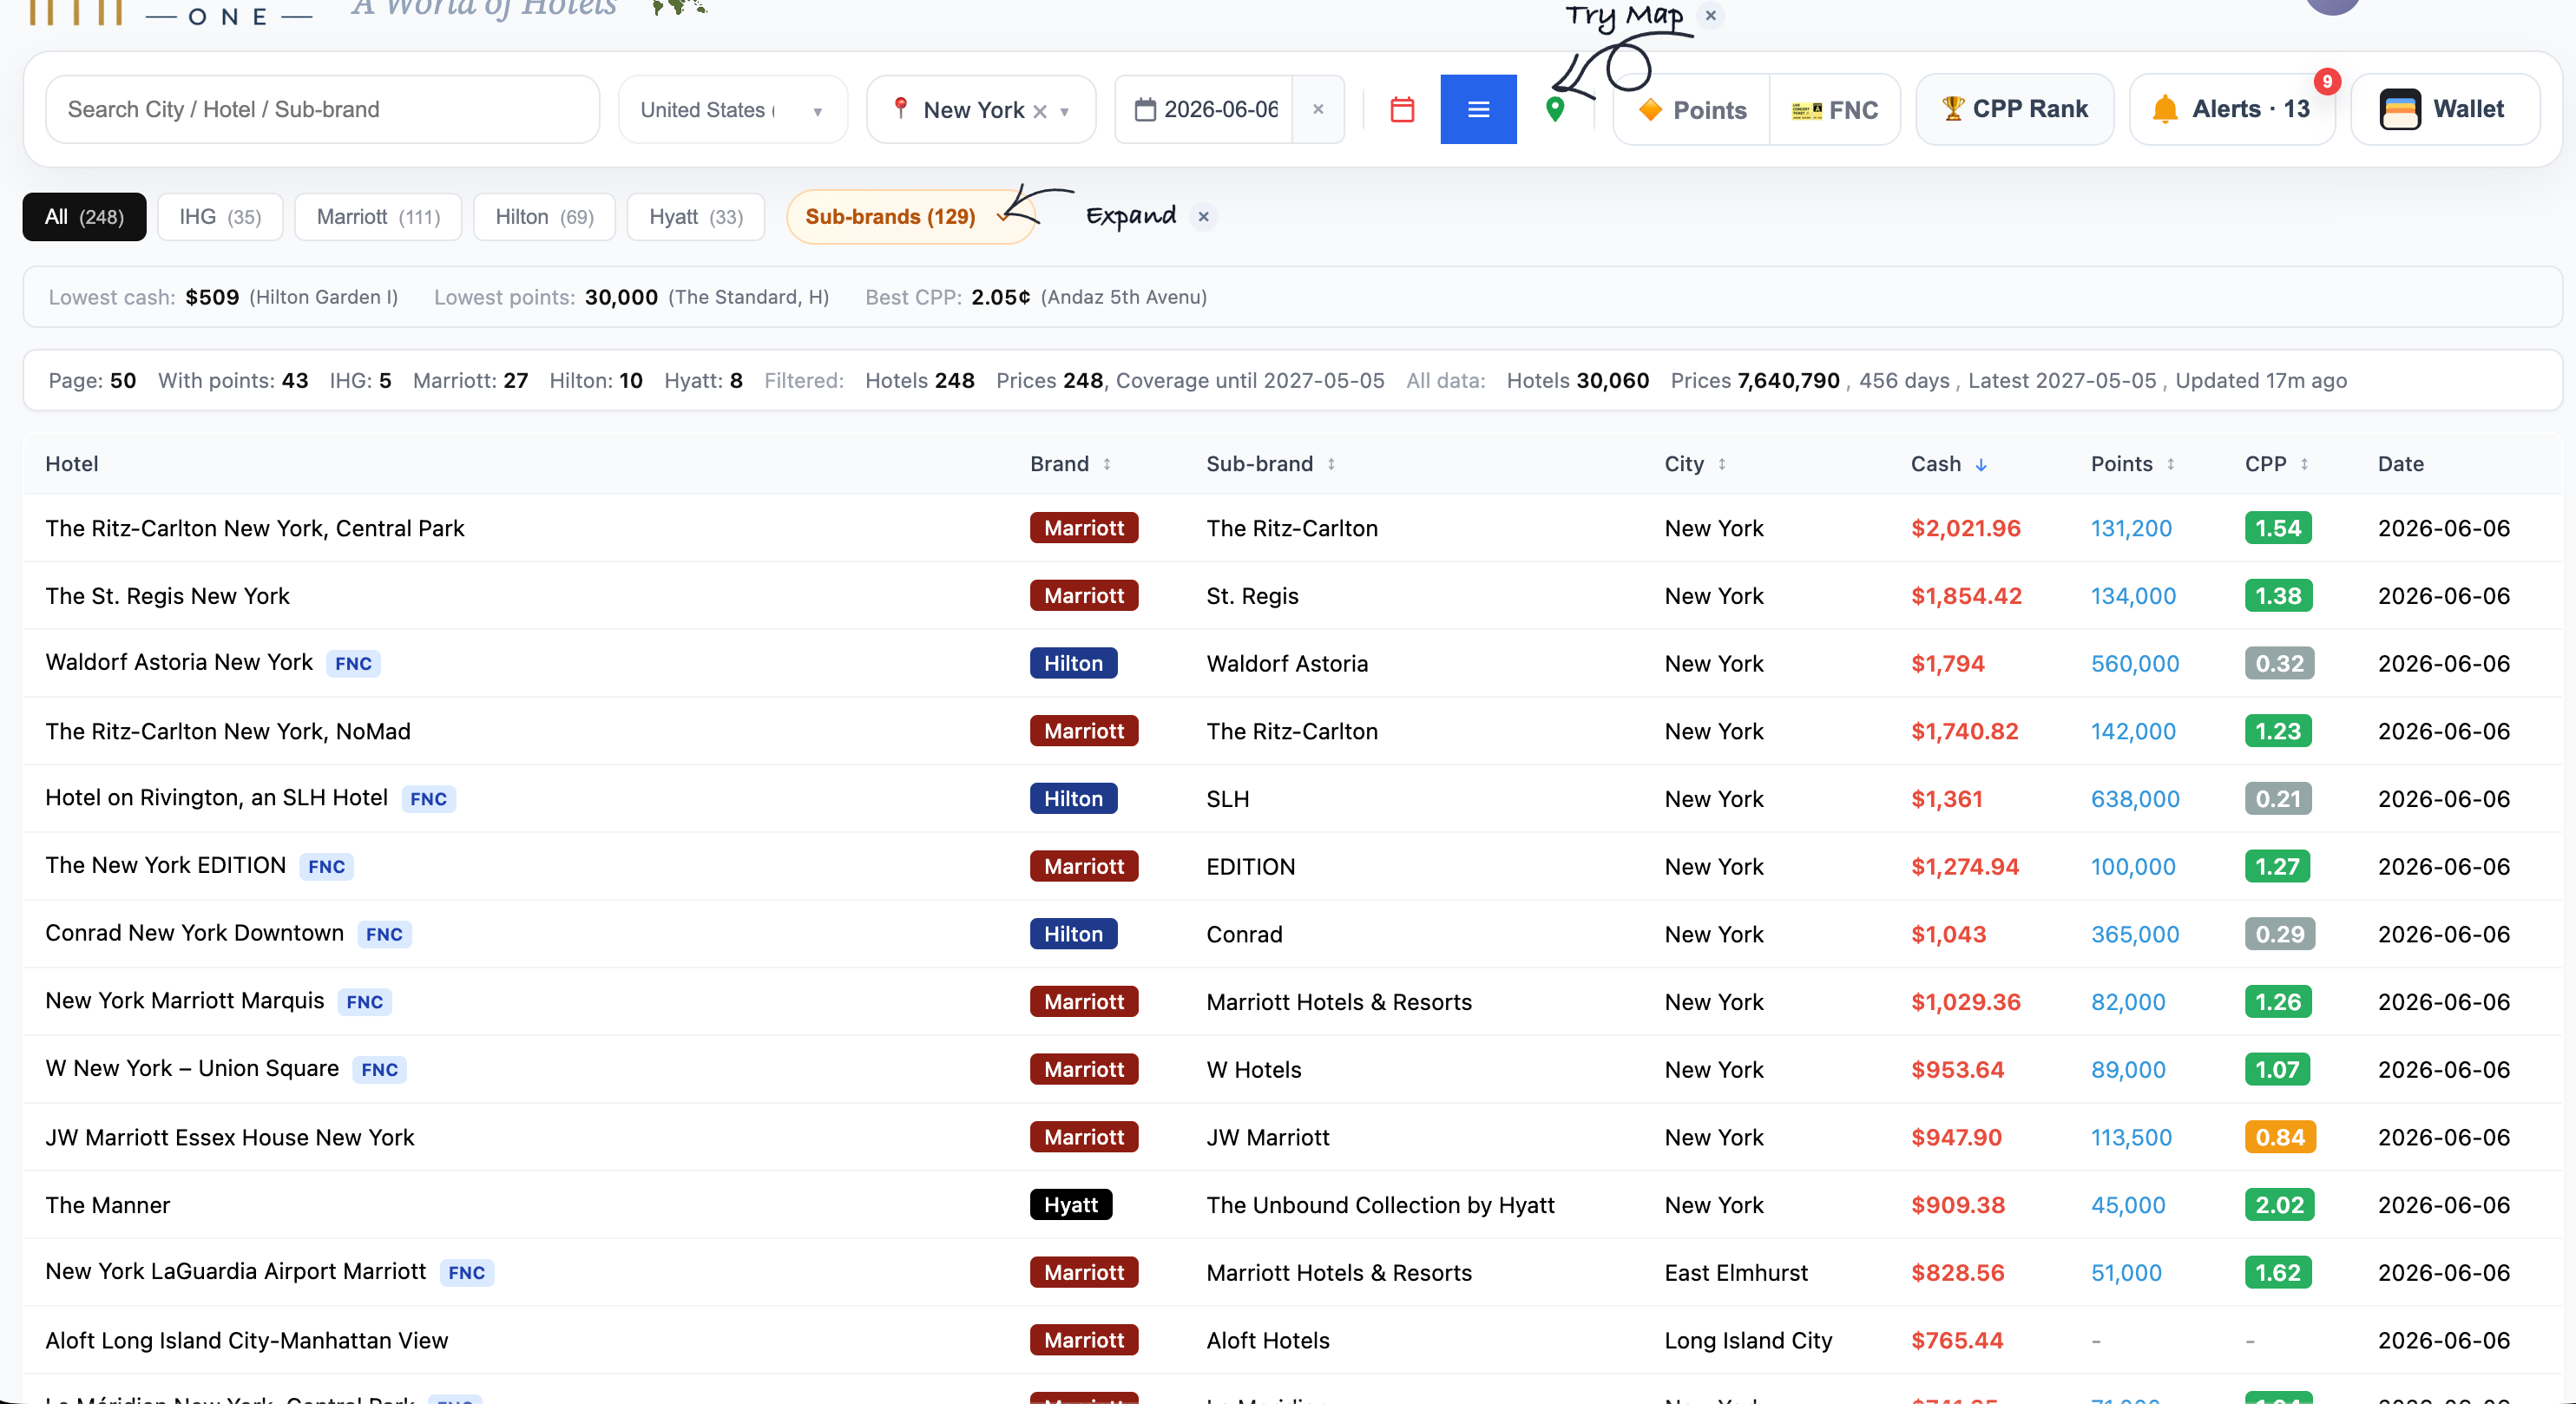Sort by Cash column arrow
This screenshot has height=1404, width=2576.
1980,465
